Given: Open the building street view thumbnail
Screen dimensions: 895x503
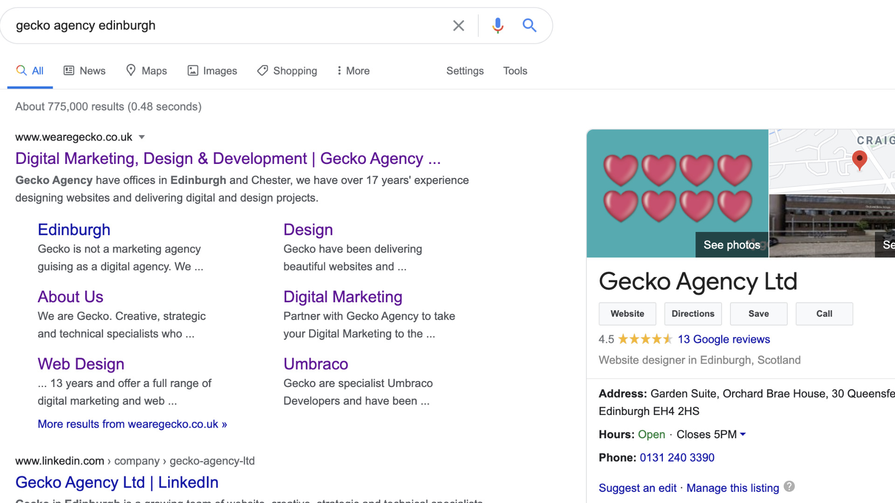Looking at the screenshot, I should pos(832,226).
